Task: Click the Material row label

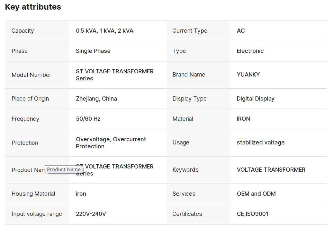Action: (x=183, y=119)
